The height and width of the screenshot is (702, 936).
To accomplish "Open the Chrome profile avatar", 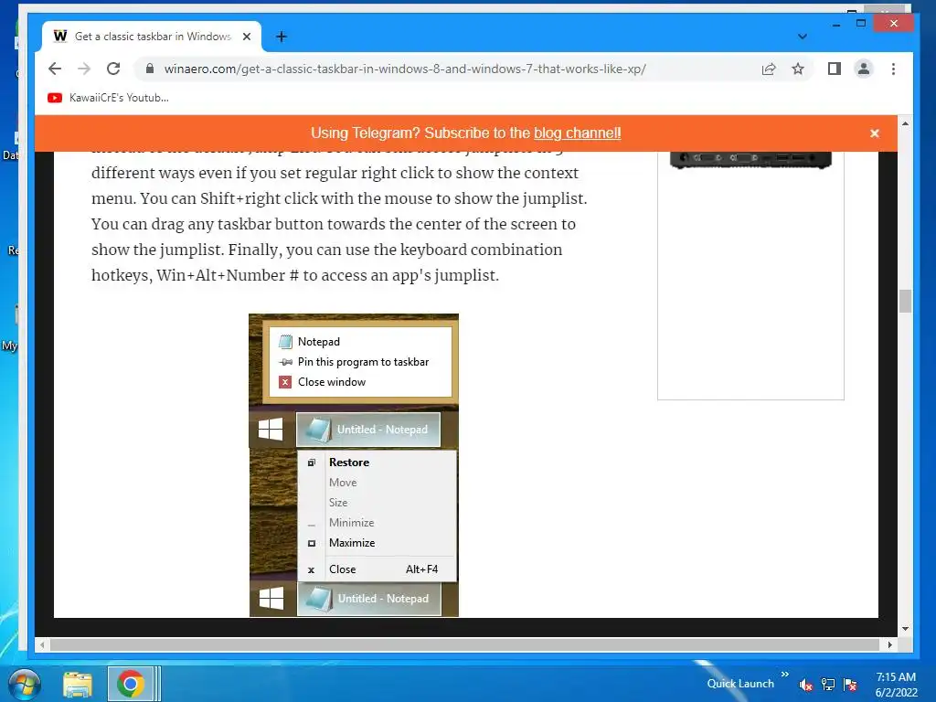I will pos(864,69).
